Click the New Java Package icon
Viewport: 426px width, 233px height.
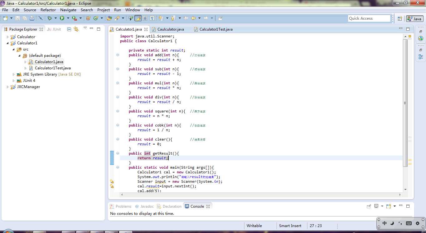coord(88,18)
